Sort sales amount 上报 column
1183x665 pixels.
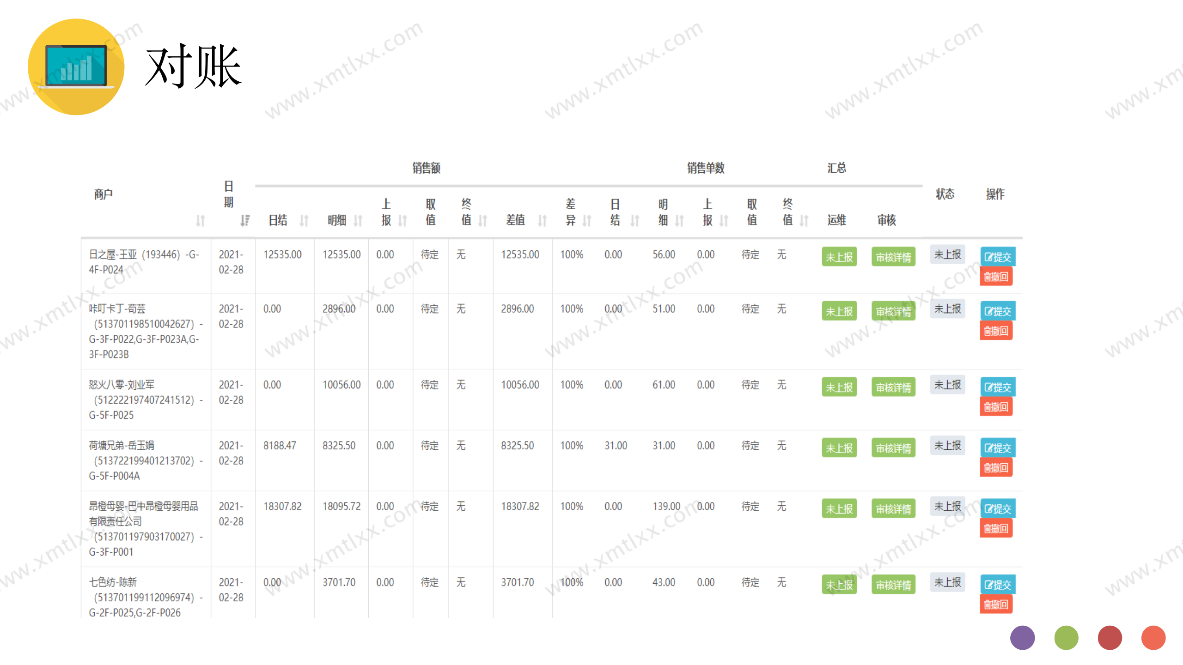point(403,221)
